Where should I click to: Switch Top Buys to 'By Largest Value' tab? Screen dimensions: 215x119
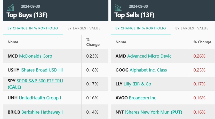coord(84,28)
